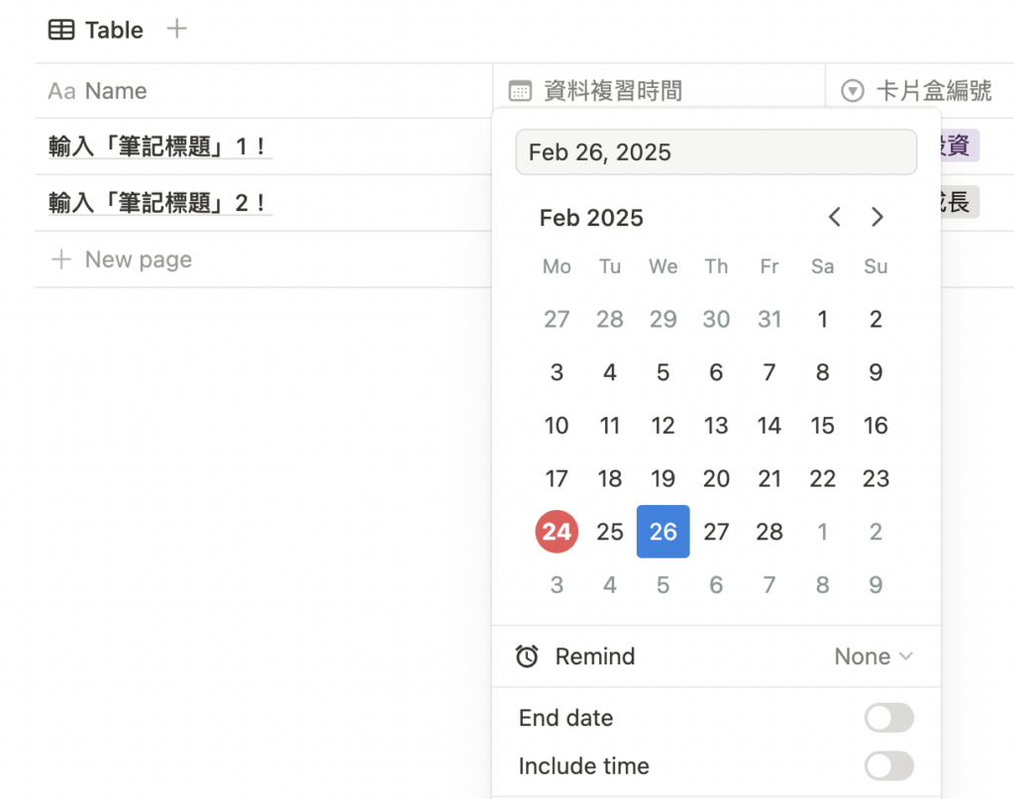Viewport: 1014px width, 799px height.
Task: Enable the End date toggle
Action: click(888, 718)
